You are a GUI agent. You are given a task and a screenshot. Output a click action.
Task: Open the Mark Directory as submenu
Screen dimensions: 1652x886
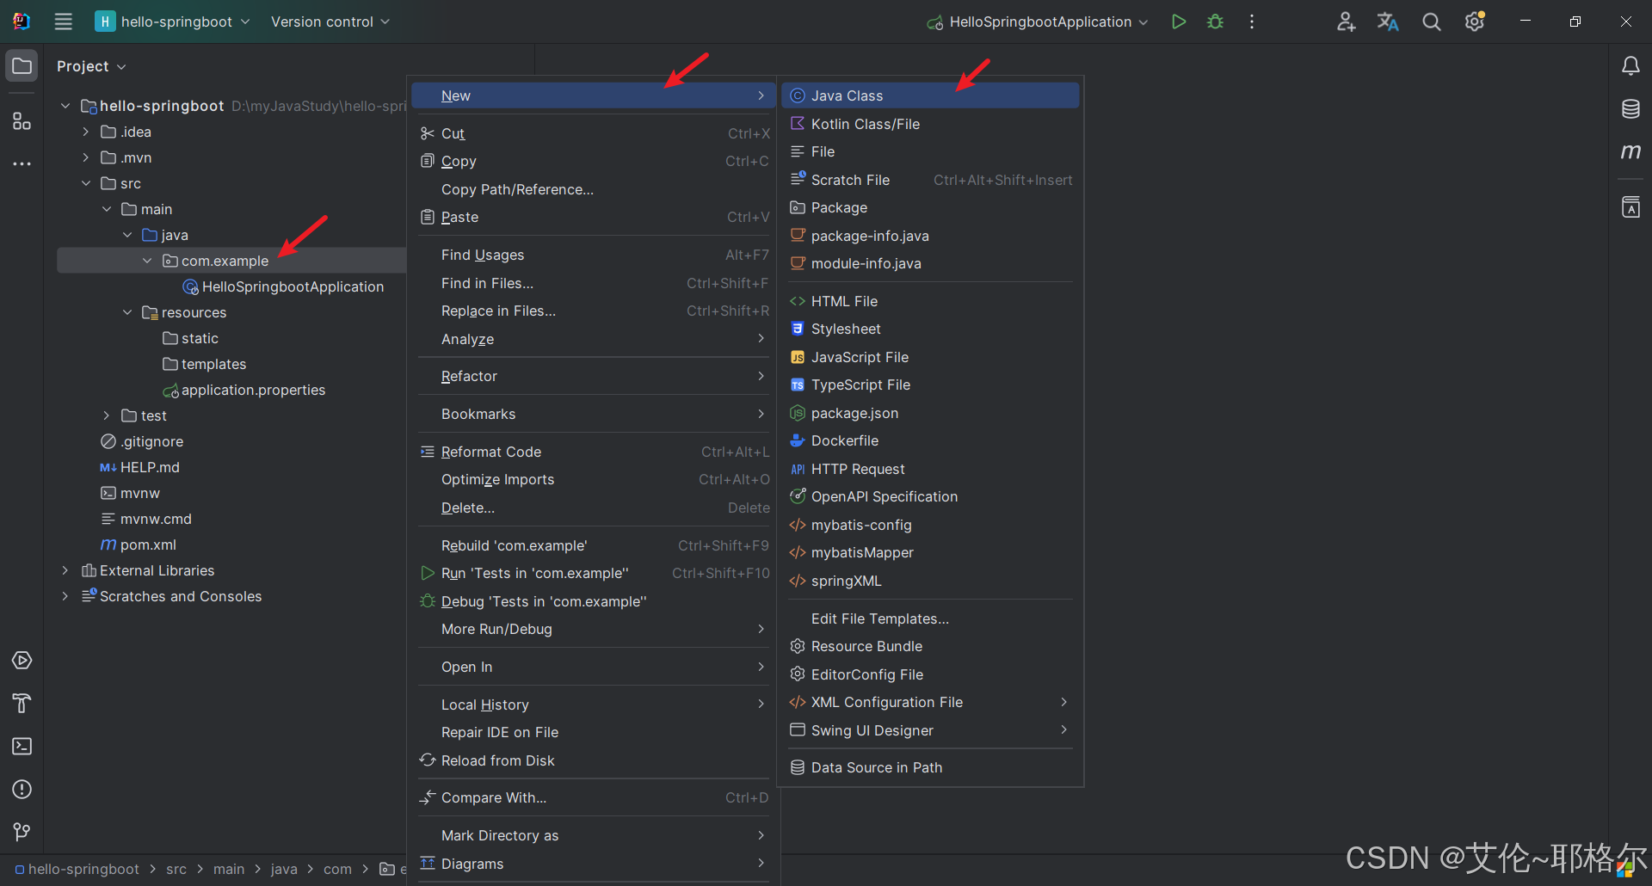click(x=592, y=835)
